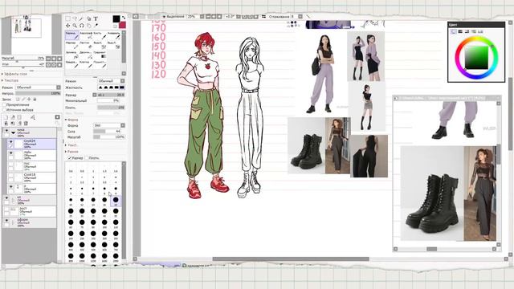Select the Слой18 layer row
Image resolution: width=514 pixels, height=289 pixels.
pos(31,177)
